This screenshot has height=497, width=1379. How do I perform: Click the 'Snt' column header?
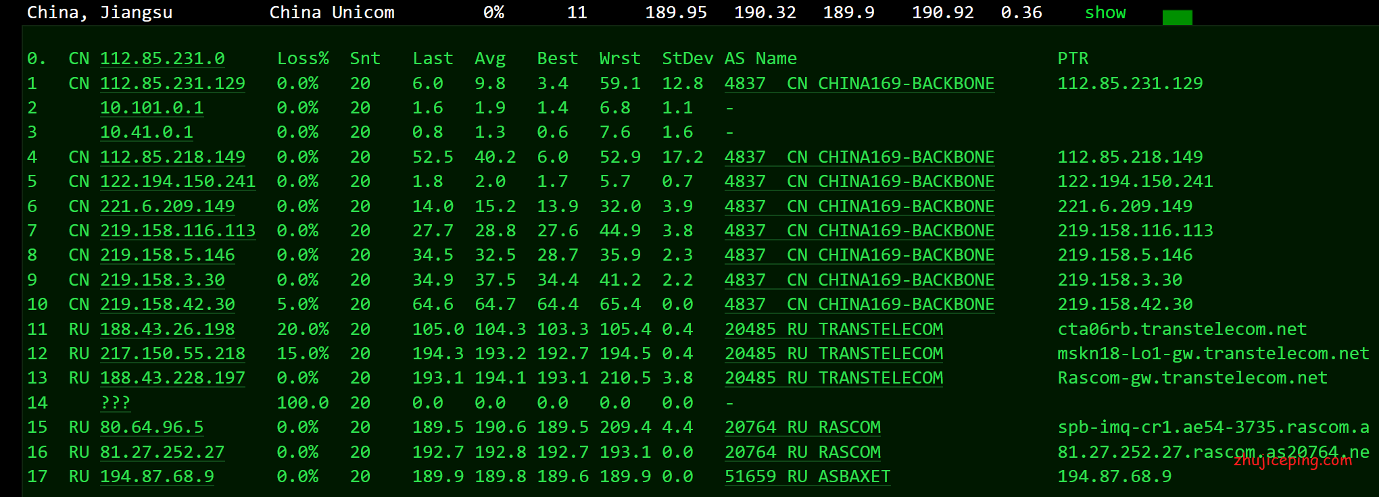pos(365,59)
